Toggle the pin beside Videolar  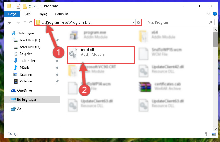pyautogui.click(x=57, y=81)
